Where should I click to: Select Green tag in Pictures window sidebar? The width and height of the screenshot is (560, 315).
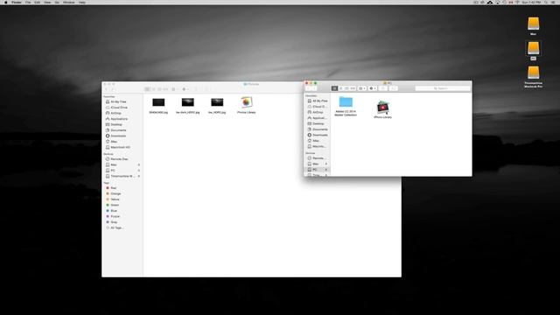coord(113,205)
